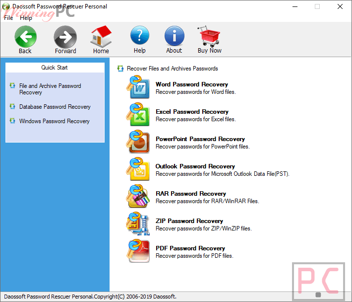Click the text Recover passwords for PDF files
The image size is (352, 302).
tap(195, 256)
